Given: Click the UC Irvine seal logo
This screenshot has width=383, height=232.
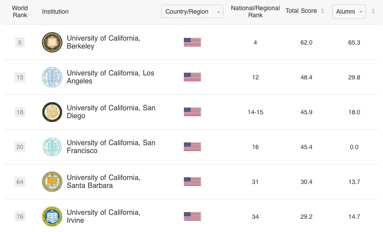Looking at the screenshot, I should point(52,217).
